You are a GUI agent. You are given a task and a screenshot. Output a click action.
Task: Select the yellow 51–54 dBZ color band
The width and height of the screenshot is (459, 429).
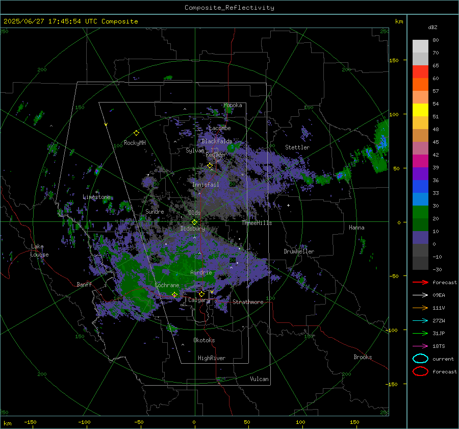click(x=420, y=110)
